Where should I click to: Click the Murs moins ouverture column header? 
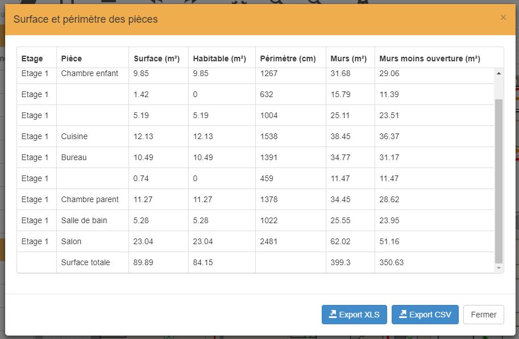tap(430, 58)
